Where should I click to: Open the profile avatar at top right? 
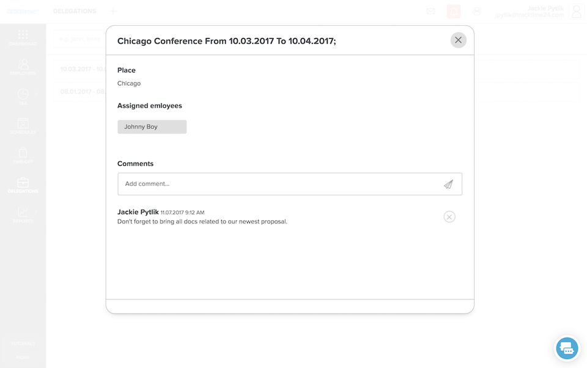pos(577,11)
